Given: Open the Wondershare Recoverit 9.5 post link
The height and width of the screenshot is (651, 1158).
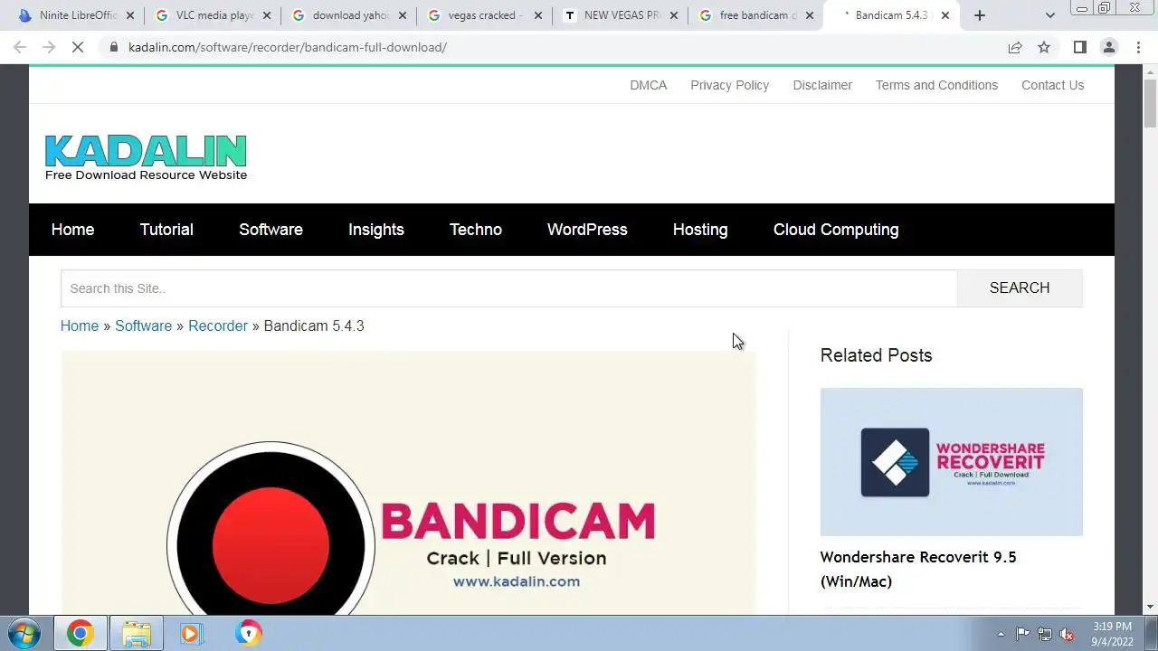Looking at the screenshot, I should pyautogui.click(x=918, y=569).
